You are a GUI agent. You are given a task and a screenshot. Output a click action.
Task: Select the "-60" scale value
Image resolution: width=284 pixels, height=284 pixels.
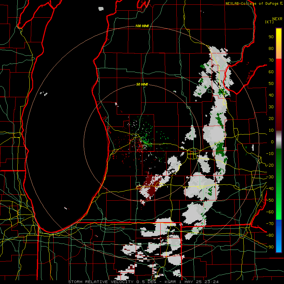tap(270, 212)
